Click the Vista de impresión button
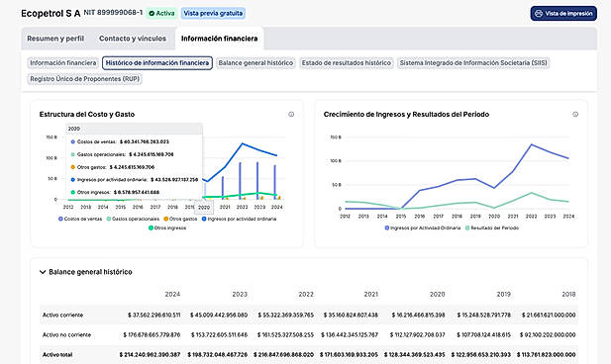Image resolution: width=611 pixels, height=364 pixels. point(563,13)
